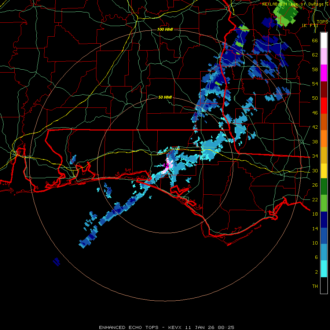Click the gold legend swatch

[x=324, y=155]
